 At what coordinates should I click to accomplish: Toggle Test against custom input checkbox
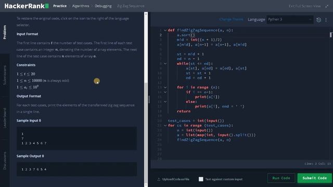coord(201,179)
